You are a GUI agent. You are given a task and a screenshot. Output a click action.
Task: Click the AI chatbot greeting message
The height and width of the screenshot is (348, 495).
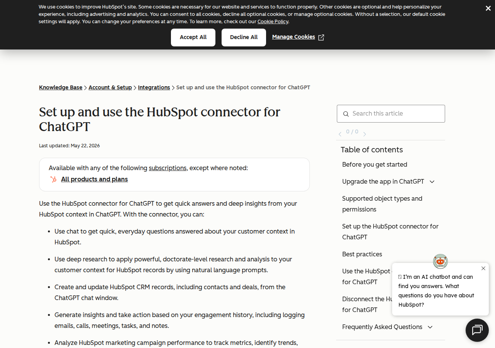click(436, 291)
